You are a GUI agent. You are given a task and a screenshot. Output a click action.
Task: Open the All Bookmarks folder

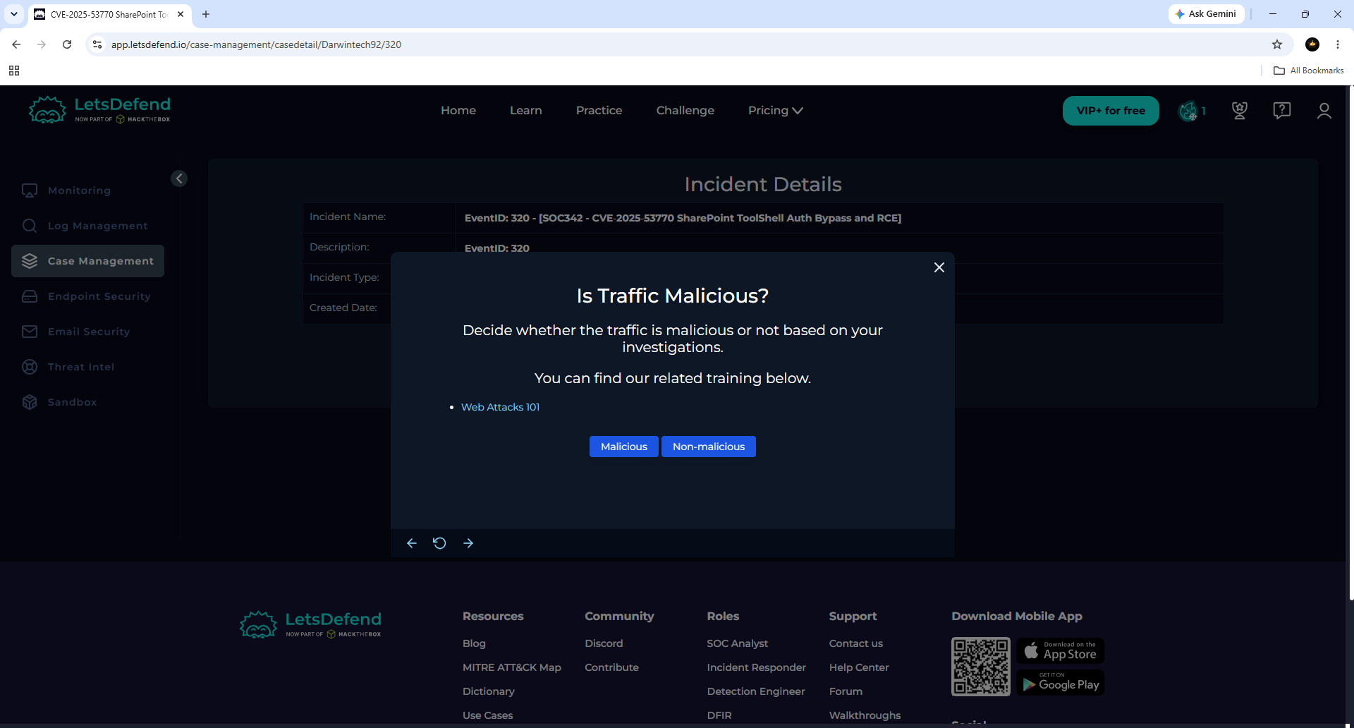point(1309,71)
